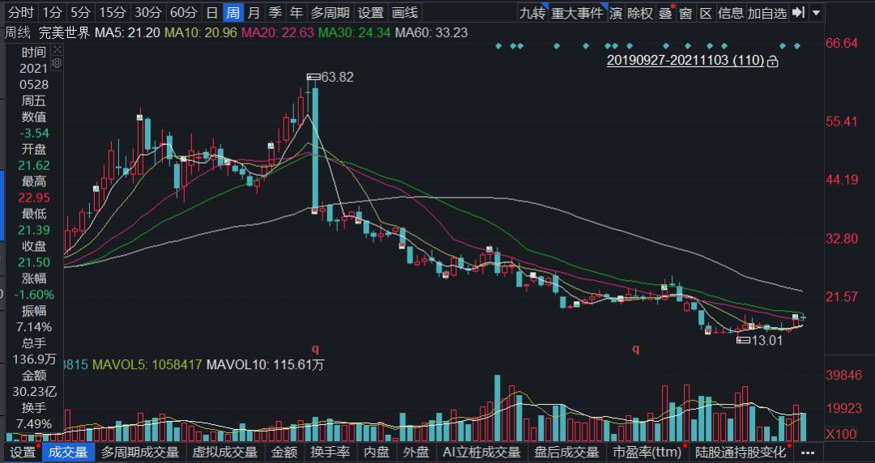Select the 换手率 turnover rate indicator tab
Screen dimensions: 875x463
click(x=331, y=452)
